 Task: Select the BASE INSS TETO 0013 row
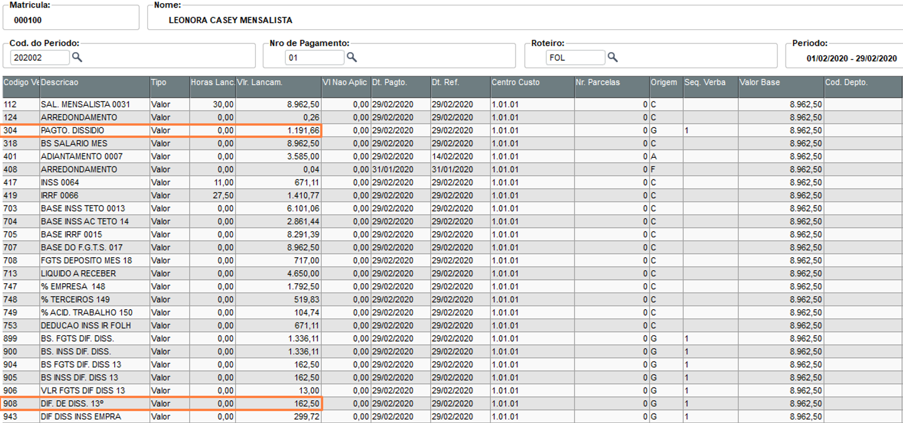(451, 209)
